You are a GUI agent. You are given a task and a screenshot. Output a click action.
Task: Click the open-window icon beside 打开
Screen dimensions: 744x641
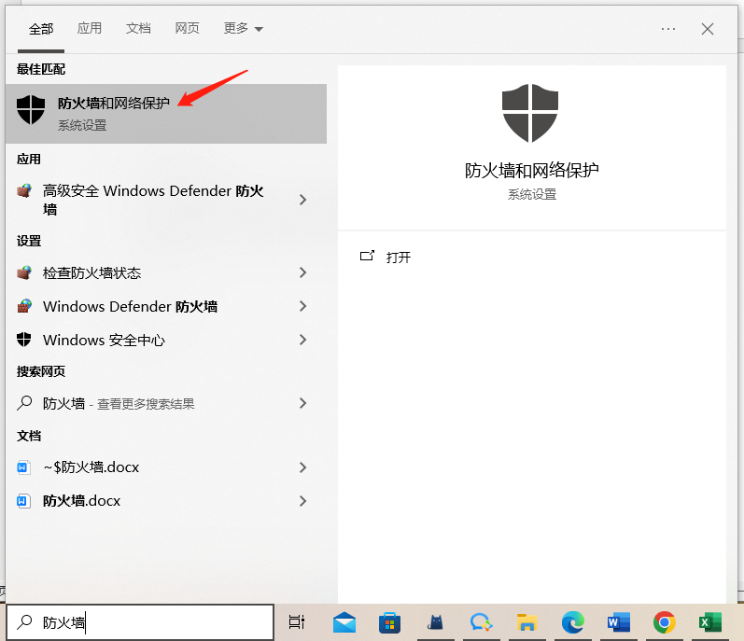point(367,256)
